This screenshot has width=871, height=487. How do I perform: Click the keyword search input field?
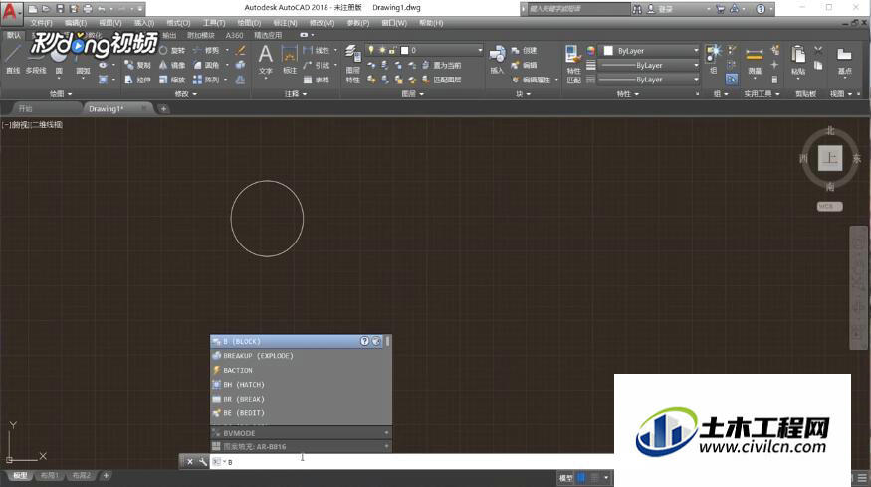point(577,9)
